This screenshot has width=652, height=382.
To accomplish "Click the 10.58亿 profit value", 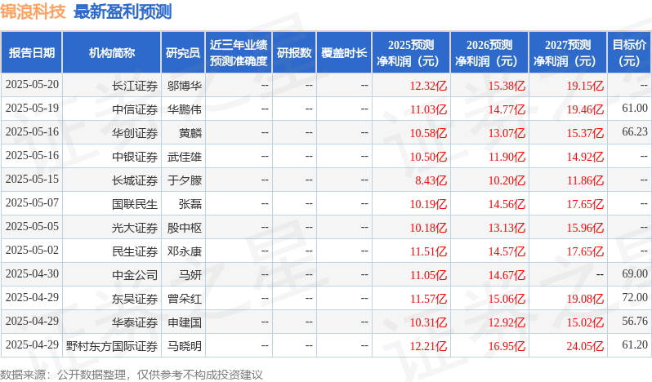I will tap(428, 133).
